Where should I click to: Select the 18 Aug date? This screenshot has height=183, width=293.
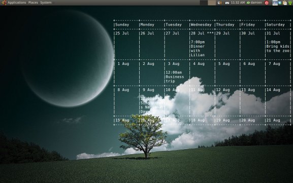(x=198, y=120)
